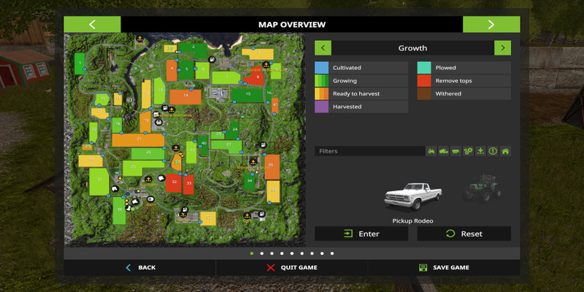The height and width of the screenshot is (292, 584).
Task: Toggle the house buildings filter icon
Action: (x=505, y=151)
